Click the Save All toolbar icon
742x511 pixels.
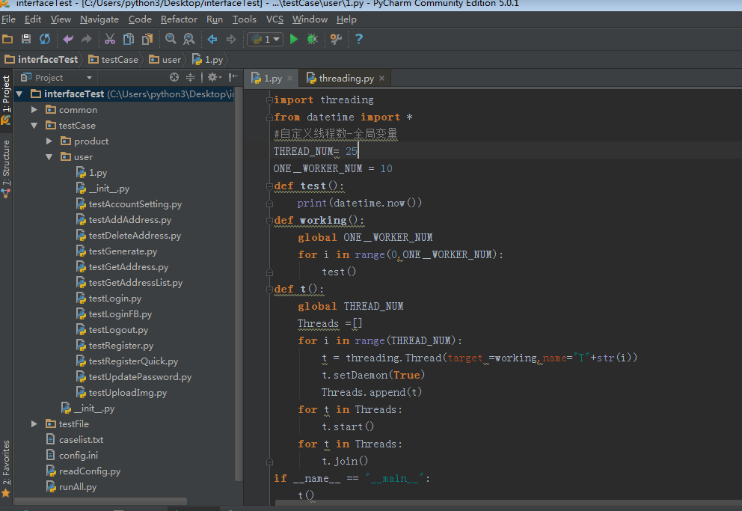coord(26,39)
